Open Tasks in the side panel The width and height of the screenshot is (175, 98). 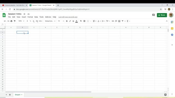[172, 35]
